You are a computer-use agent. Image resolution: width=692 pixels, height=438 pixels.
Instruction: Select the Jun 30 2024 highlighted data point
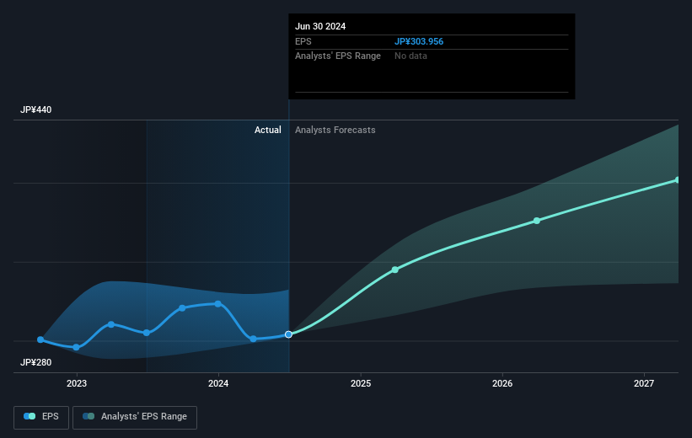point(288,334)
